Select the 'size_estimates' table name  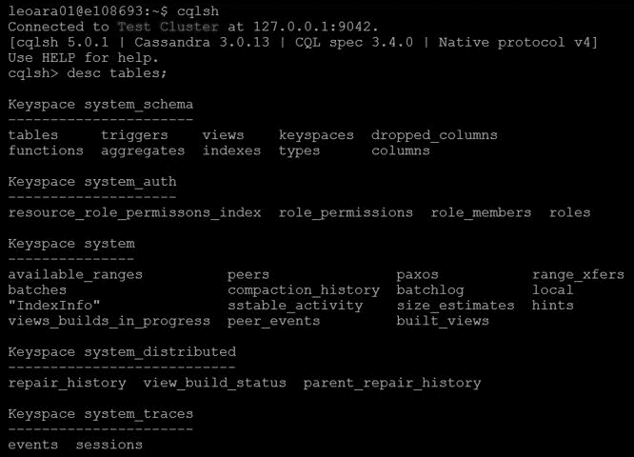pyautogui.click(x=455, y=306)
